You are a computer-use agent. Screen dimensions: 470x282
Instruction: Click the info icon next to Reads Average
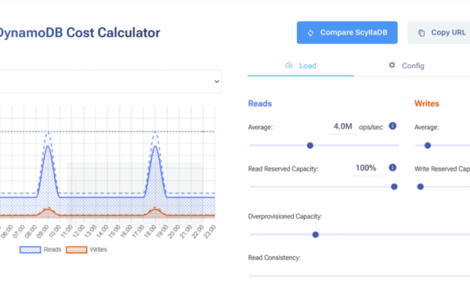[x=393, y=126]
